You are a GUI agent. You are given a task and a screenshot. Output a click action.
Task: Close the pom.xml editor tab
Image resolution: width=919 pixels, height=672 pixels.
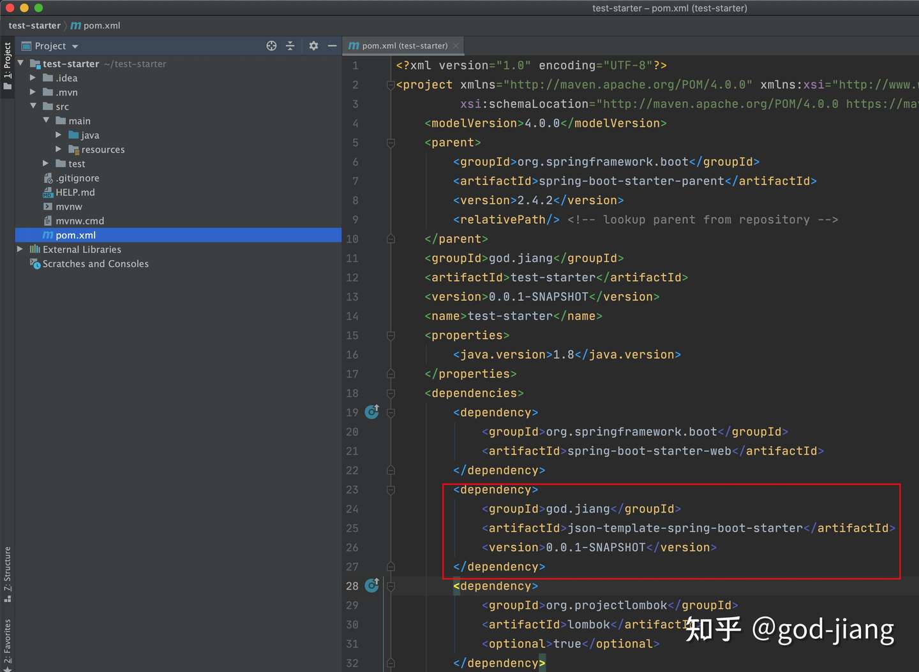pyautogui.click(x=456, y=46)
